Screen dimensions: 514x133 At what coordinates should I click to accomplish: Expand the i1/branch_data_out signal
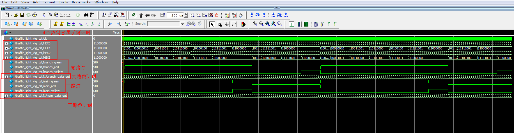[6, 77]
